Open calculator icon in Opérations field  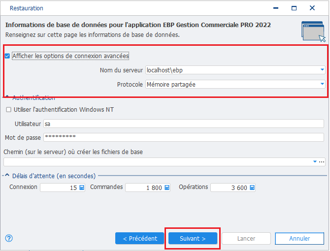[252, 188]
